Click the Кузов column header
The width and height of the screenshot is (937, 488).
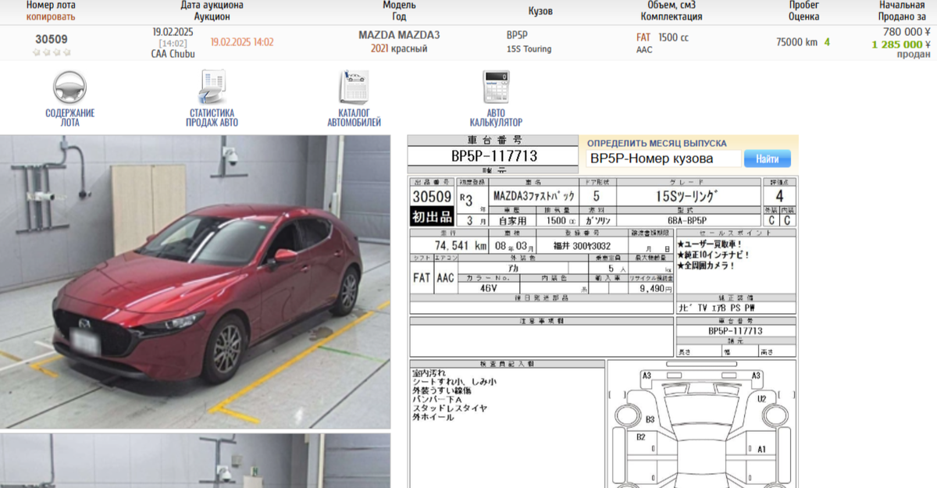click(x=540, y=11)
